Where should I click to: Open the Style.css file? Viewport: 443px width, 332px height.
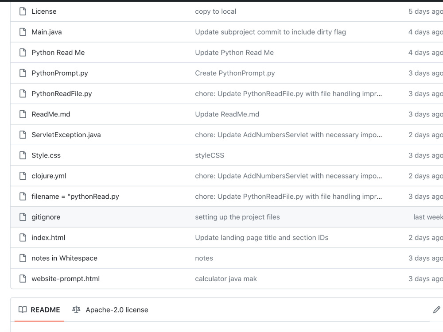pos(46,155)
